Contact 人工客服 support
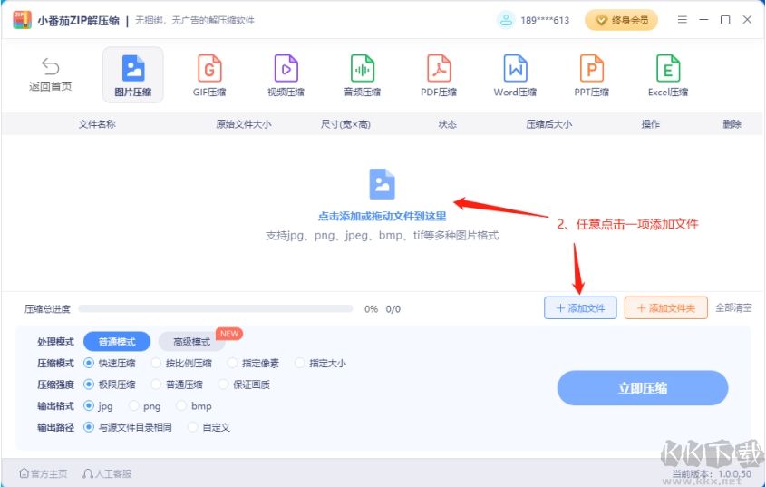766x487 pixels. coord(107,473)
